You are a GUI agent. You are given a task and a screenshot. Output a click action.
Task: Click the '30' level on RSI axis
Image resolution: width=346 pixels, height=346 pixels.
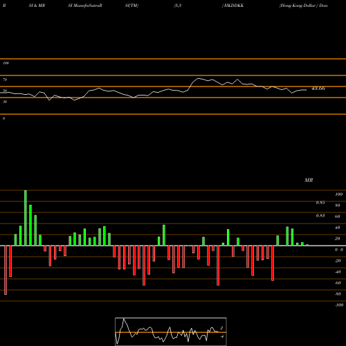(x=5, y=102)
